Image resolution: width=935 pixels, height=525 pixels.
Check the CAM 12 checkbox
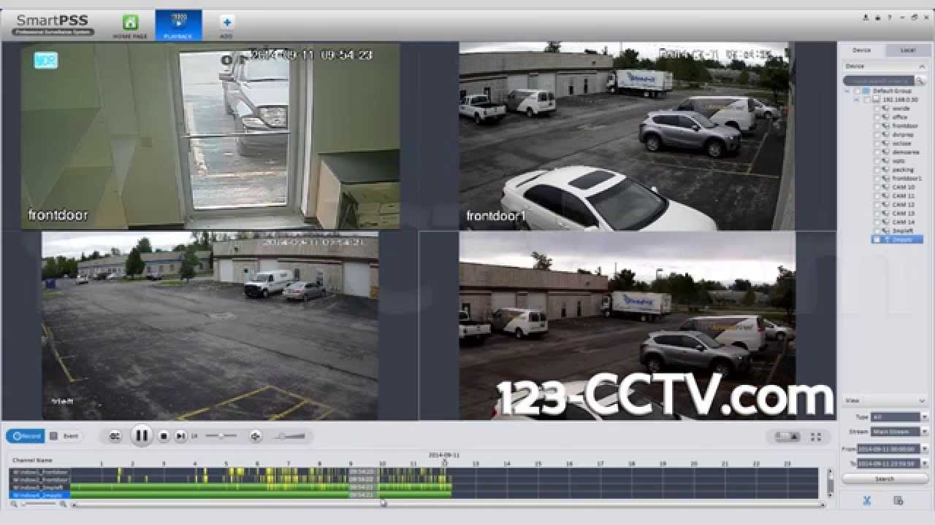point(877,205)
